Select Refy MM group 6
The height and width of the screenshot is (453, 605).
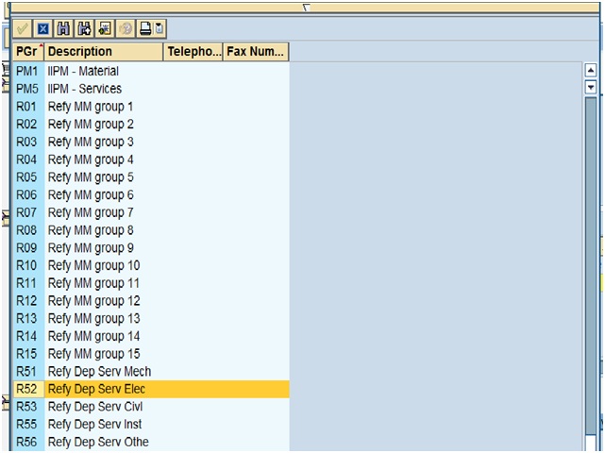click(91, 194)
